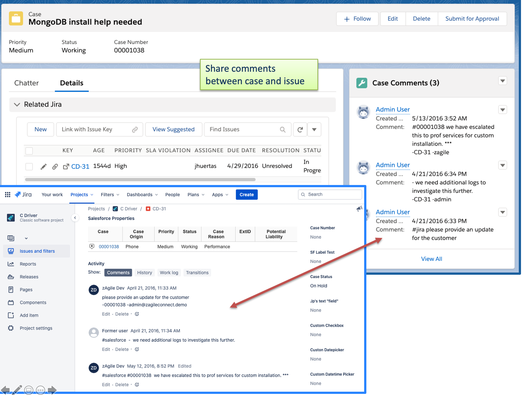The height and width of the screenshot is (395, 528).
Task: Click View All case comments
Action: click(x=432, y=259)
